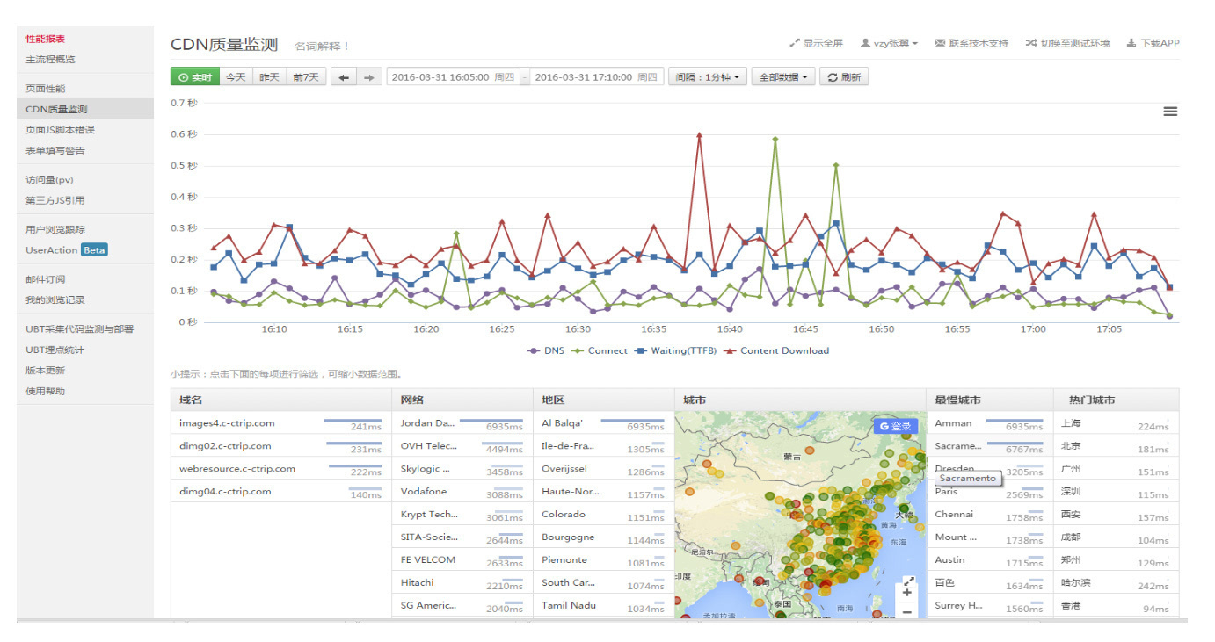
Task: Toggle the Connect series in the legend
Action: coord(600,350)
